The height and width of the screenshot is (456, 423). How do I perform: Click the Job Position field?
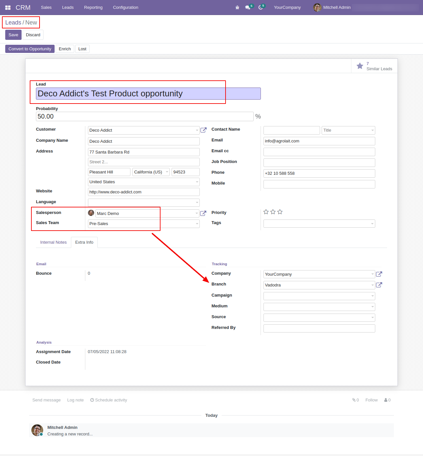319,163
